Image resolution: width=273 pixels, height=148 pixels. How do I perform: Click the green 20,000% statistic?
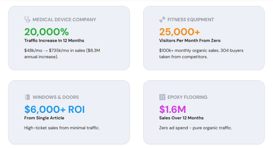click(46, 32)
